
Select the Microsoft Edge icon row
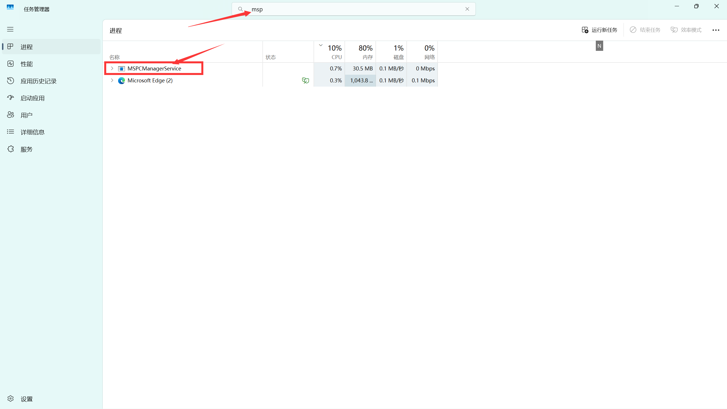coord(122,81)
